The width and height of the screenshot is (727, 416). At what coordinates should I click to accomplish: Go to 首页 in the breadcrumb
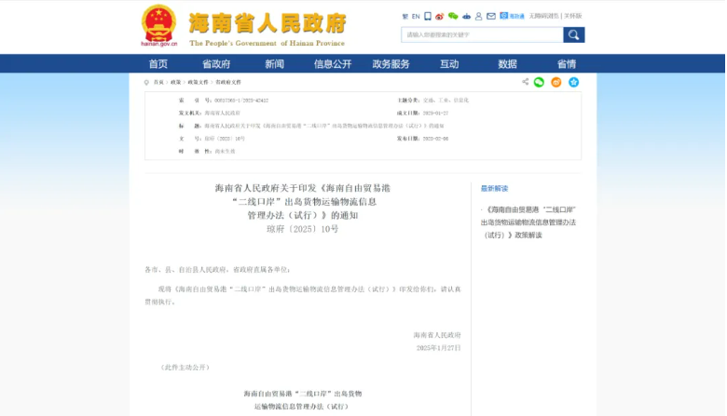click(158, 83)
